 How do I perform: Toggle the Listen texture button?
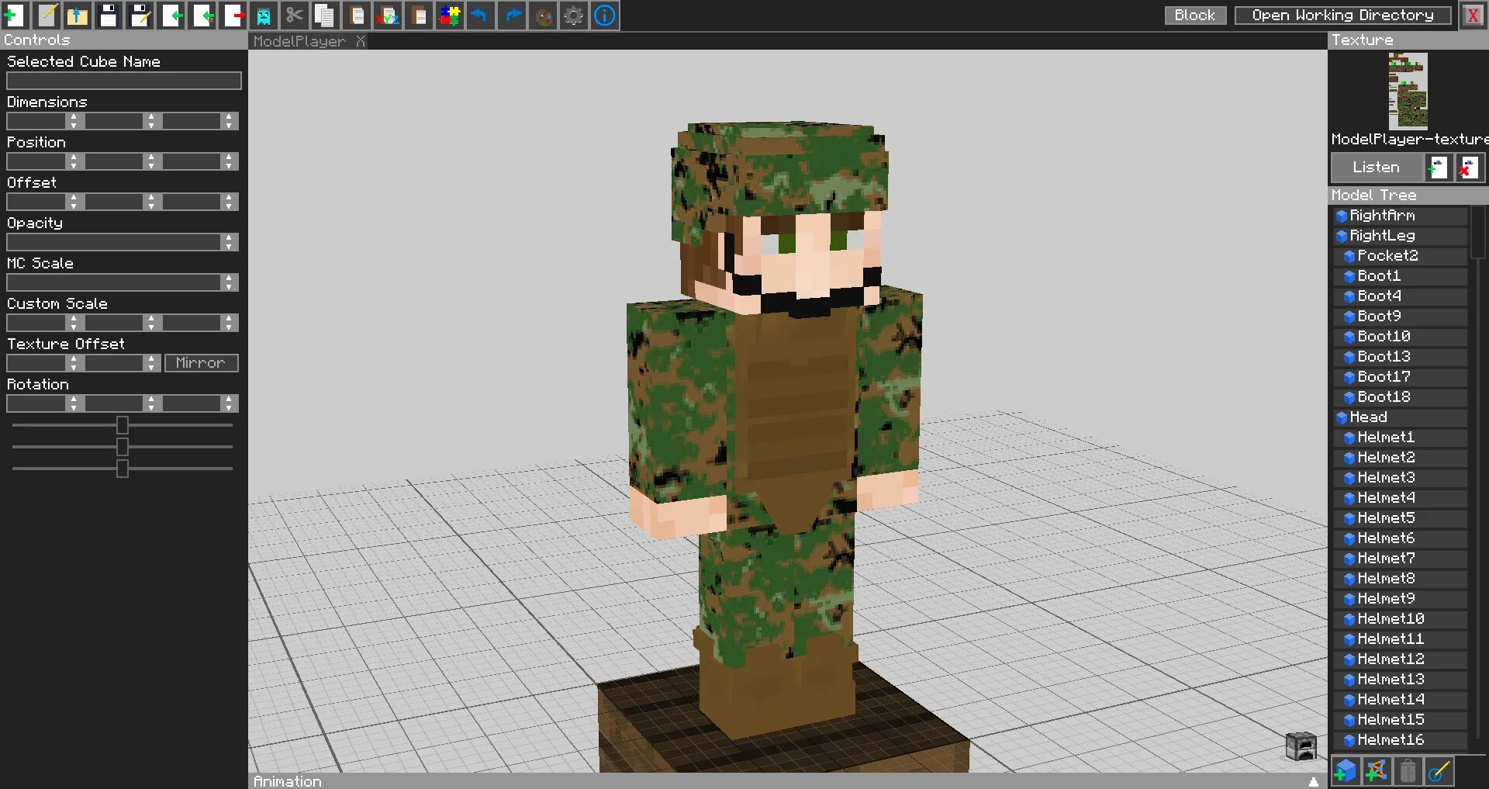tap(1377, 167)
